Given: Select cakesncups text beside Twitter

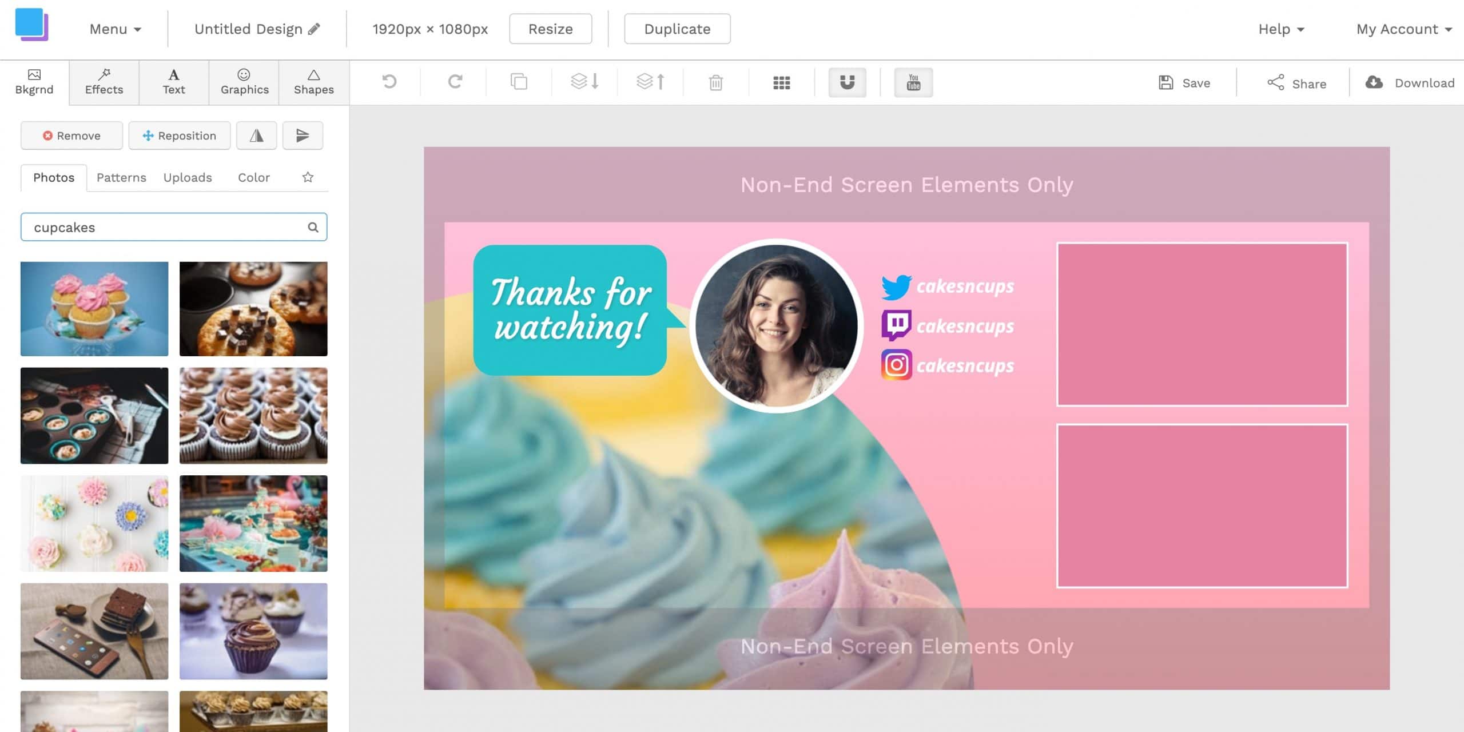Looking at the screenshot, I should coord(965,286).
